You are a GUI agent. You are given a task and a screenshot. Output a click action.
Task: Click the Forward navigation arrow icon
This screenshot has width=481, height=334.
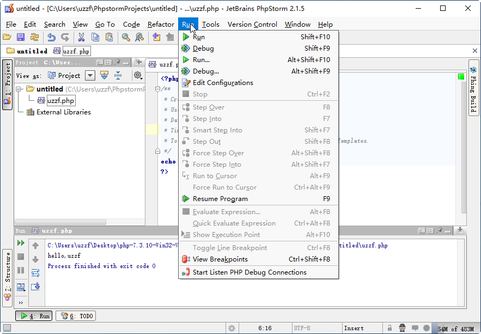170,38
